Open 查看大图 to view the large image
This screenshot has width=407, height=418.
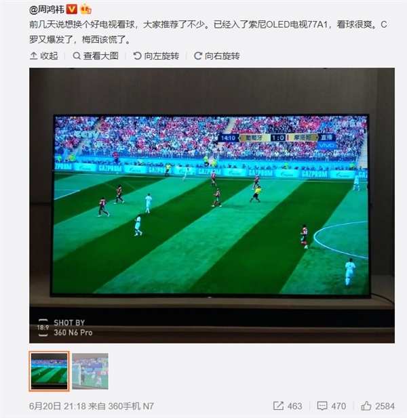point(96,56)
